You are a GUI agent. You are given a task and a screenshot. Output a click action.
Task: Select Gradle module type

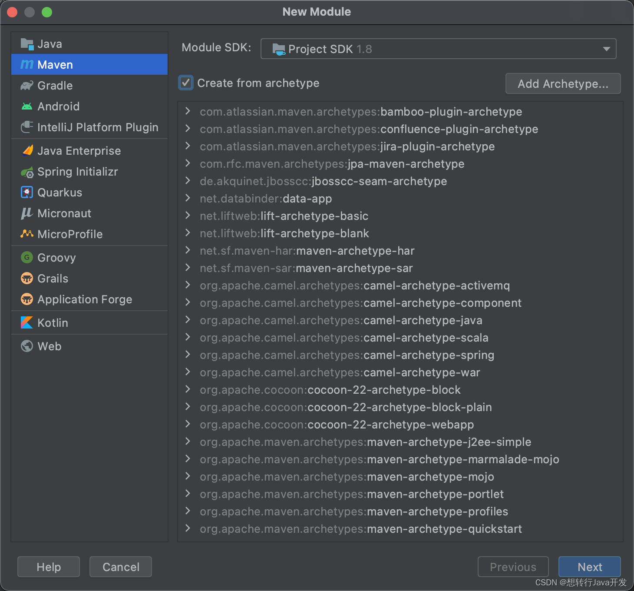pos(89,86)
